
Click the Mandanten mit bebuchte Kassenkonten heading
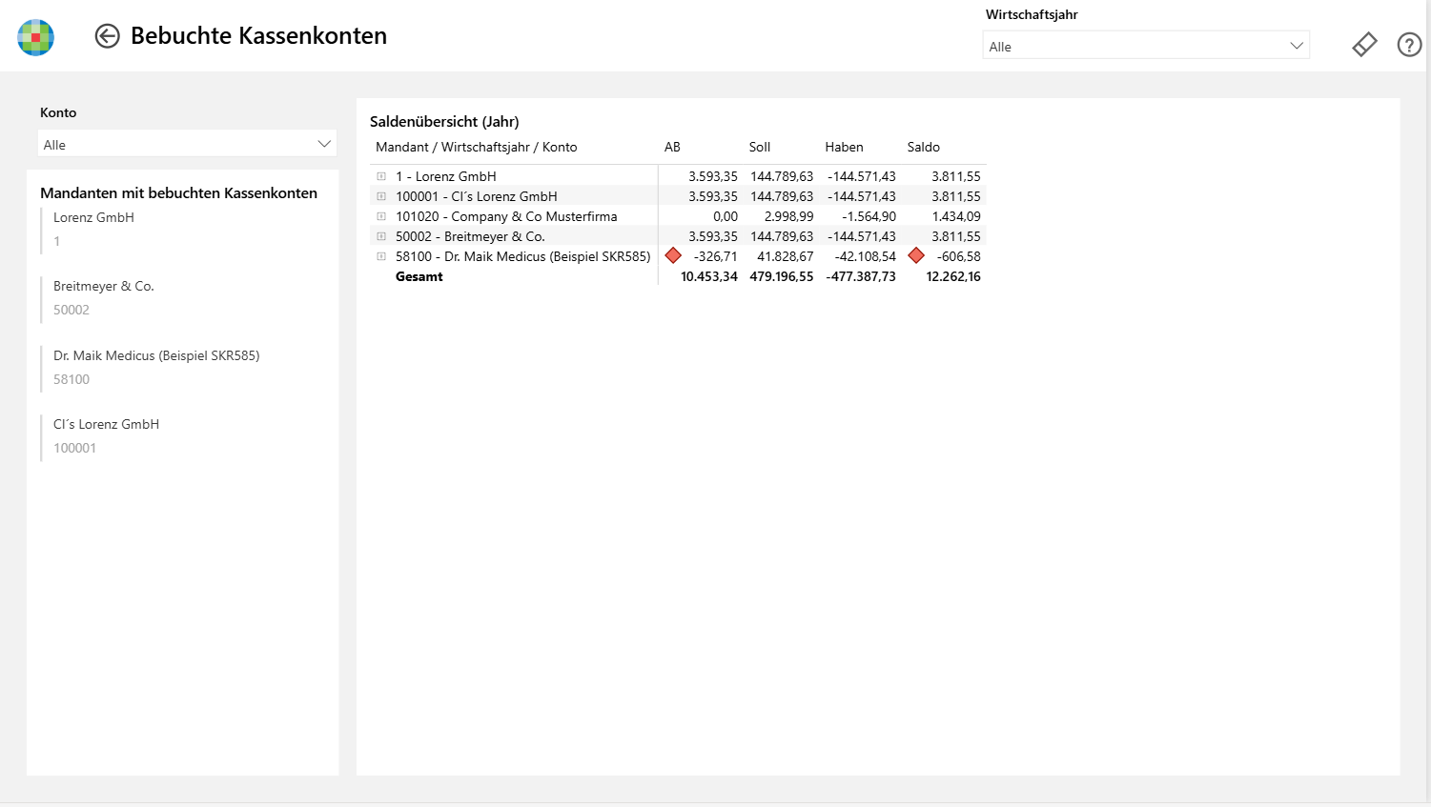tap(178, 192)
